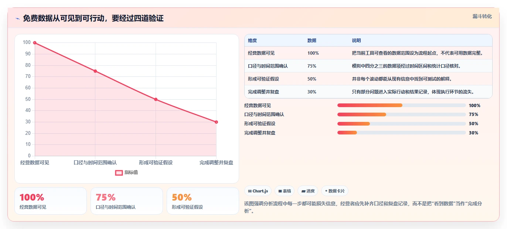This screenshot has width=507, height=229.
Task: Click the 漏斗转化 tag at top right
Action: tap(482, 16)
